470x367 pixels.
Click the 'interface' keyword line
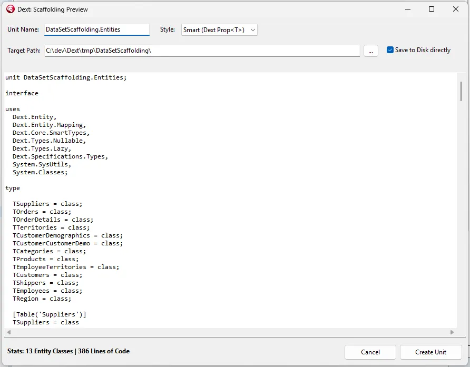tap(22, 93)
